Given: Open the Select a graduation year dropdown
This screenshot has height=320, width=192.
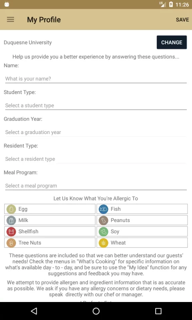Looking at the screenshot, I should pyautogui.click(x=96, y=132).
